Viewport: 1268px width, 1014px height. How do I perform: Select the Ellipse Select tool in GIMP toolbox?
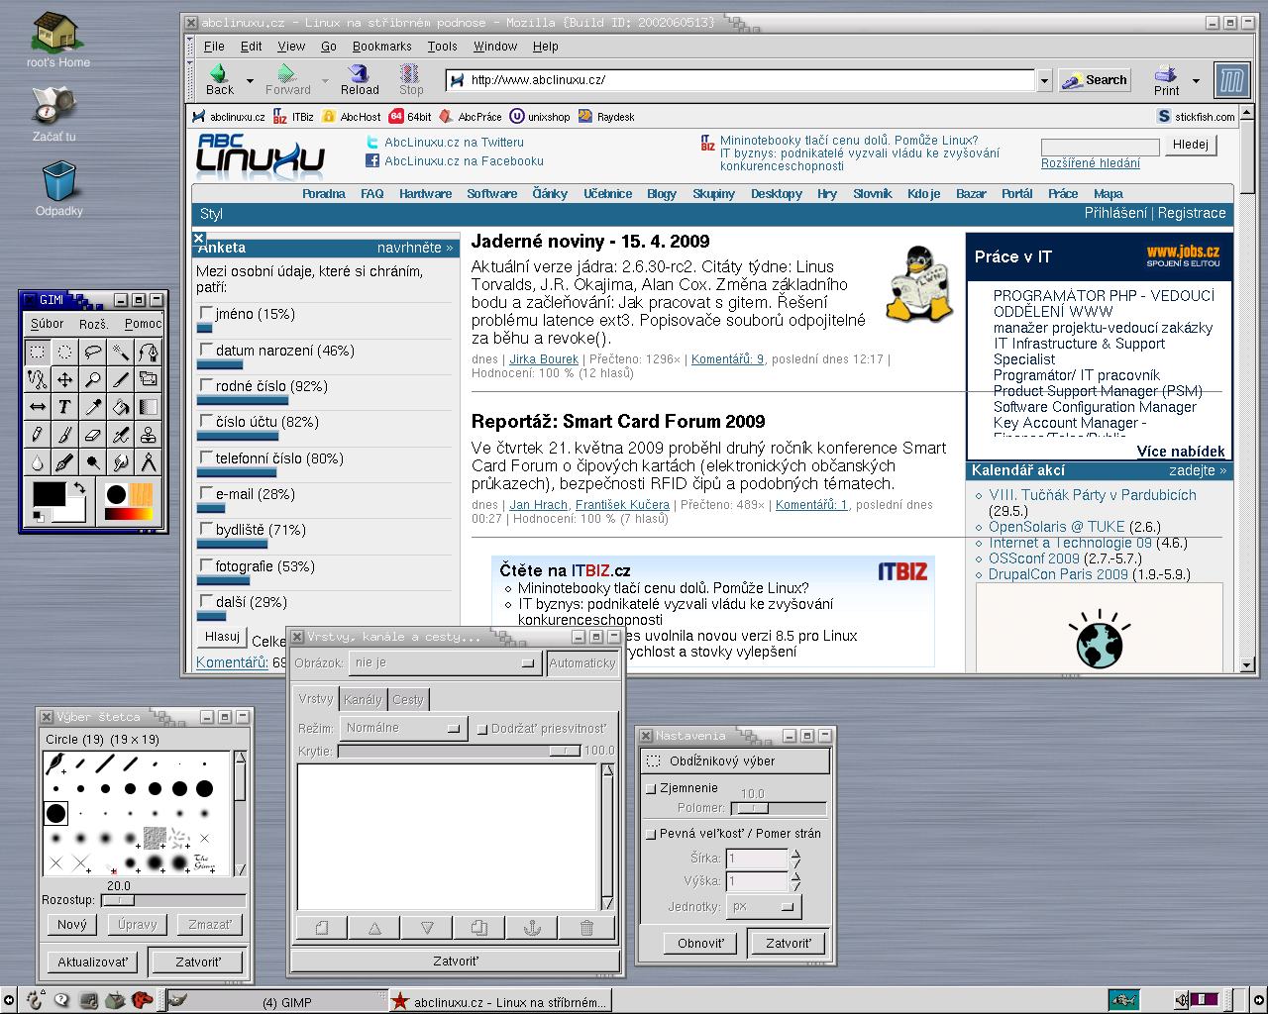64,352
